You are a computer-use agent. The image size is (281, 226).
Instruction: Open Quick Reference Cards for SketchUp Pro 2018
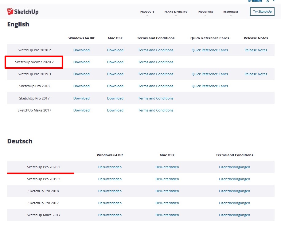point(210,86)
